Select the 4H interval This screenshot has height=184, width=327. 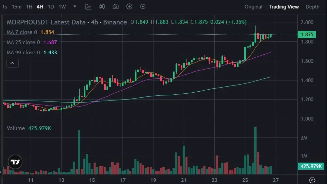(x=40, y=7)
